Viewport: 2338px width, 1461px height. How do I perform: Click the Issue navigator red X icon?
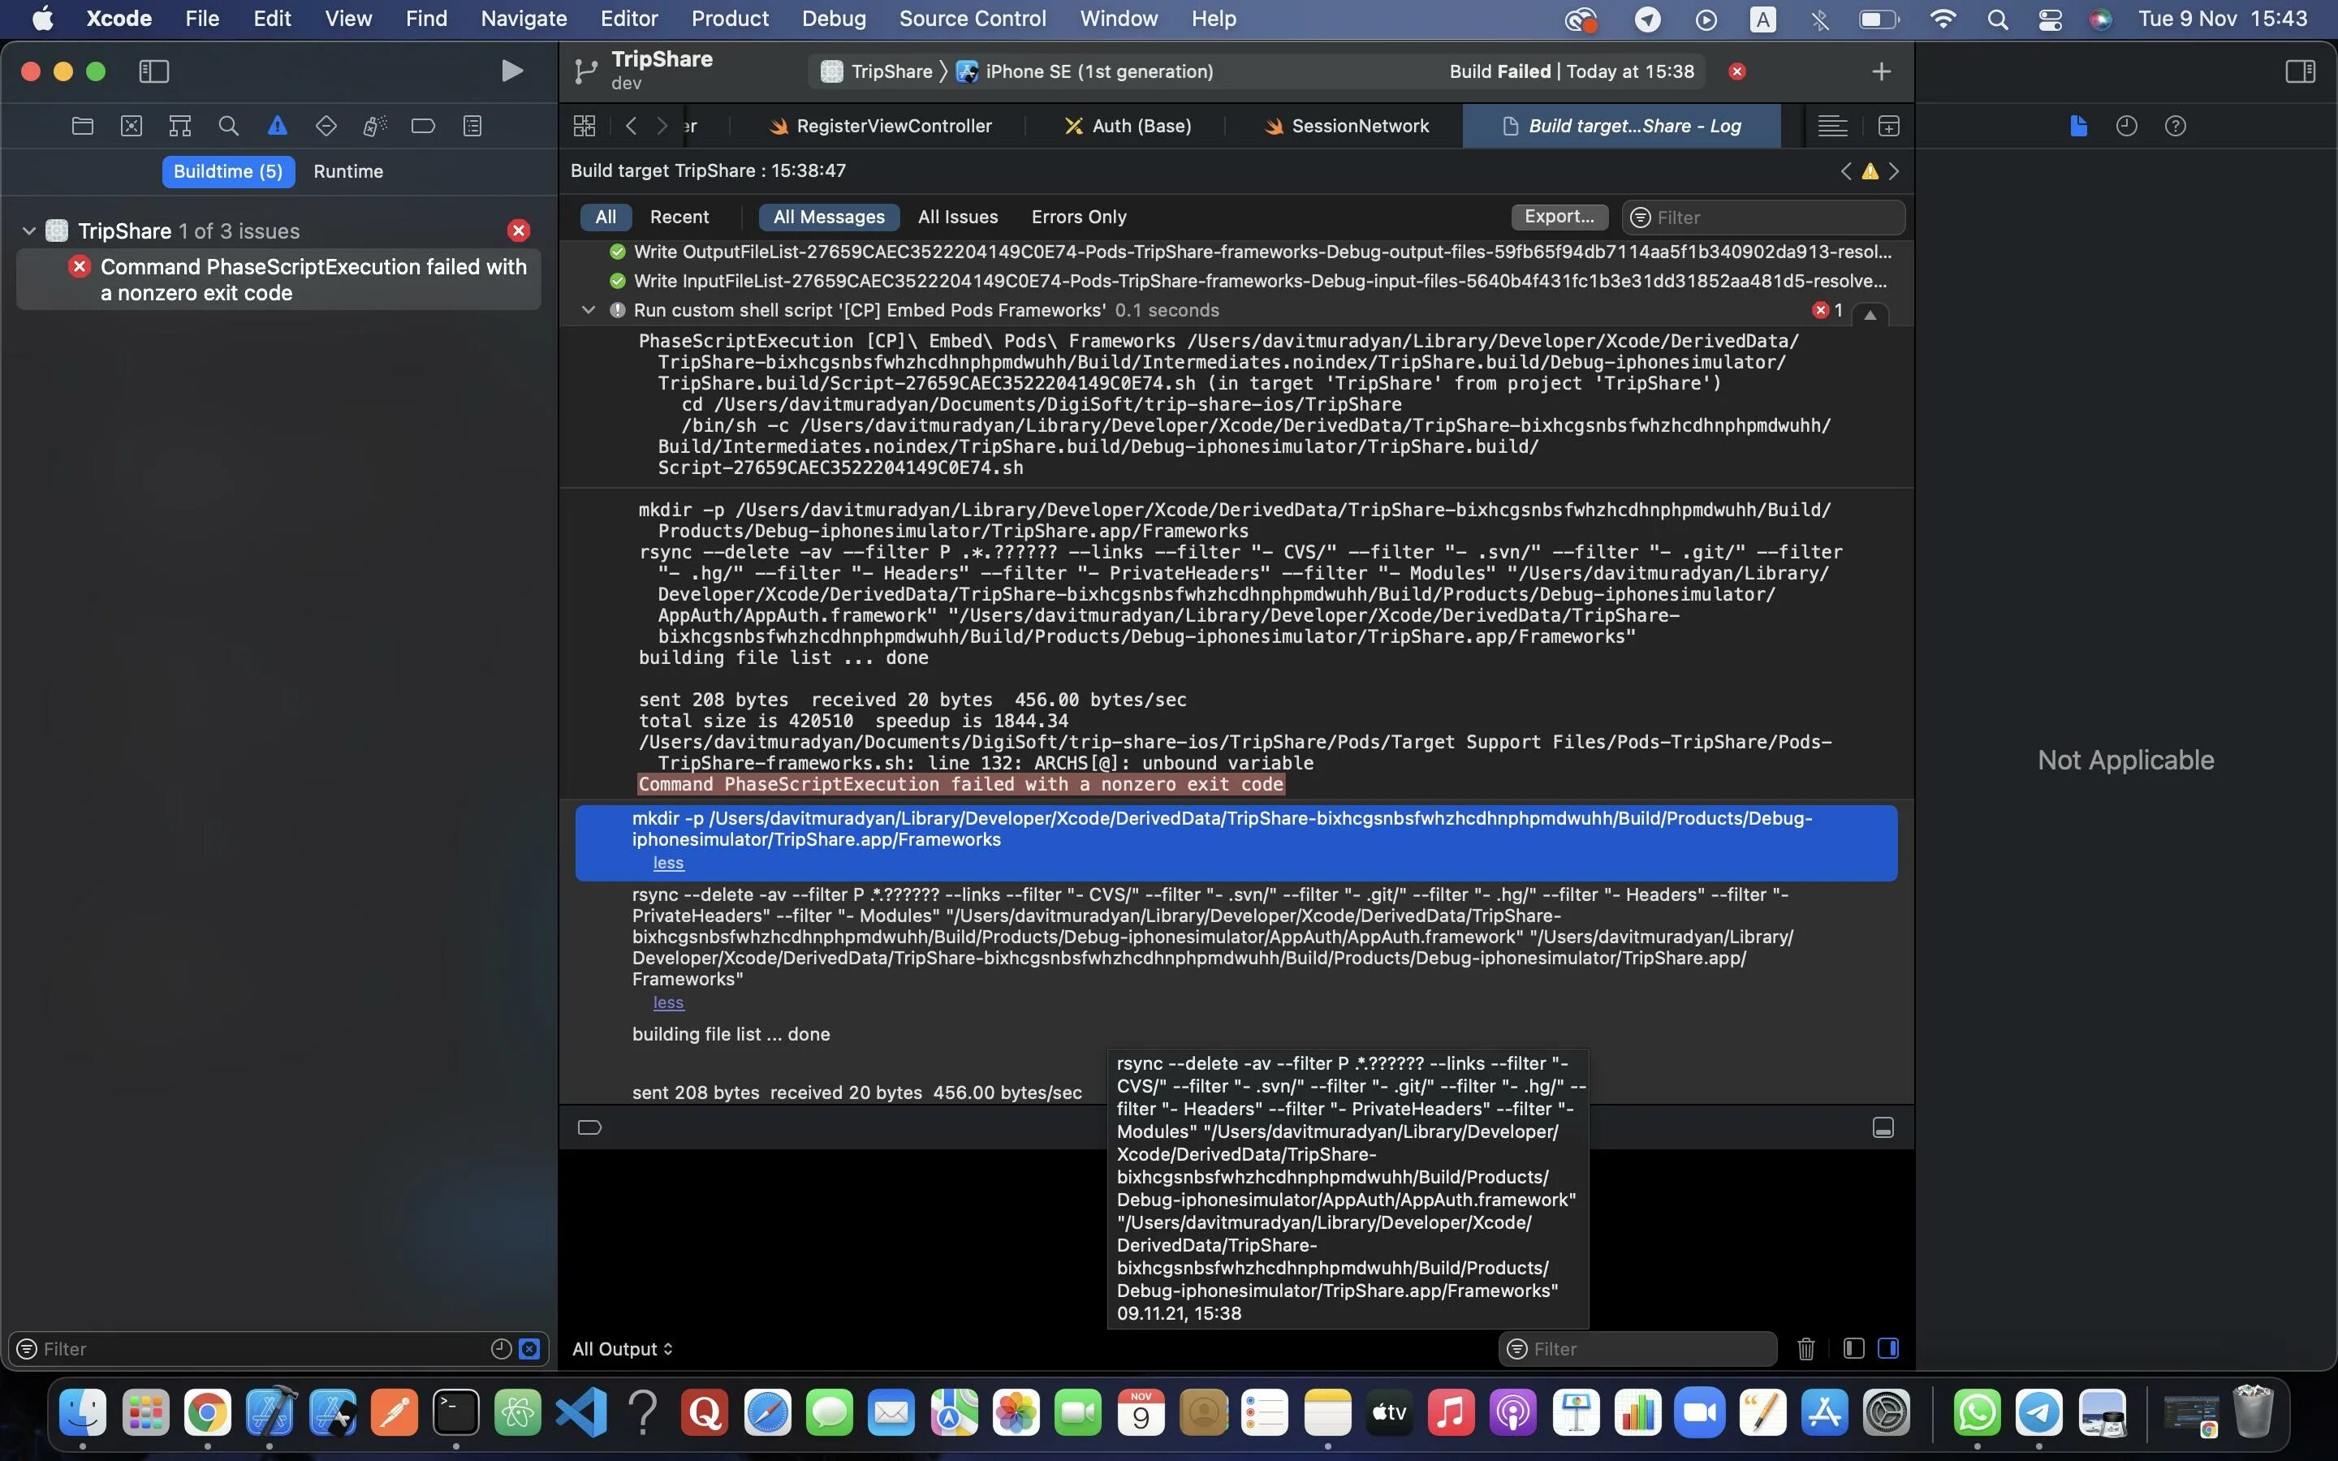pyautogui.click(x=519, y=231)
